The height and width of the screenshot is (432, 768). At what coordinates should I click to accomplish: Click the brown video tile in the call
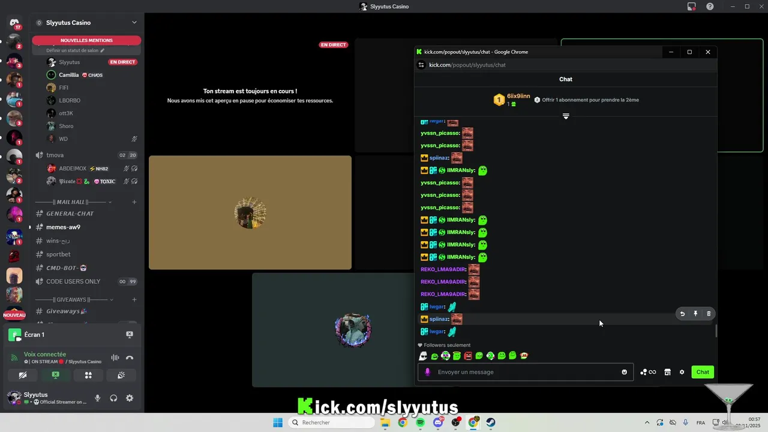click(250, 212)
